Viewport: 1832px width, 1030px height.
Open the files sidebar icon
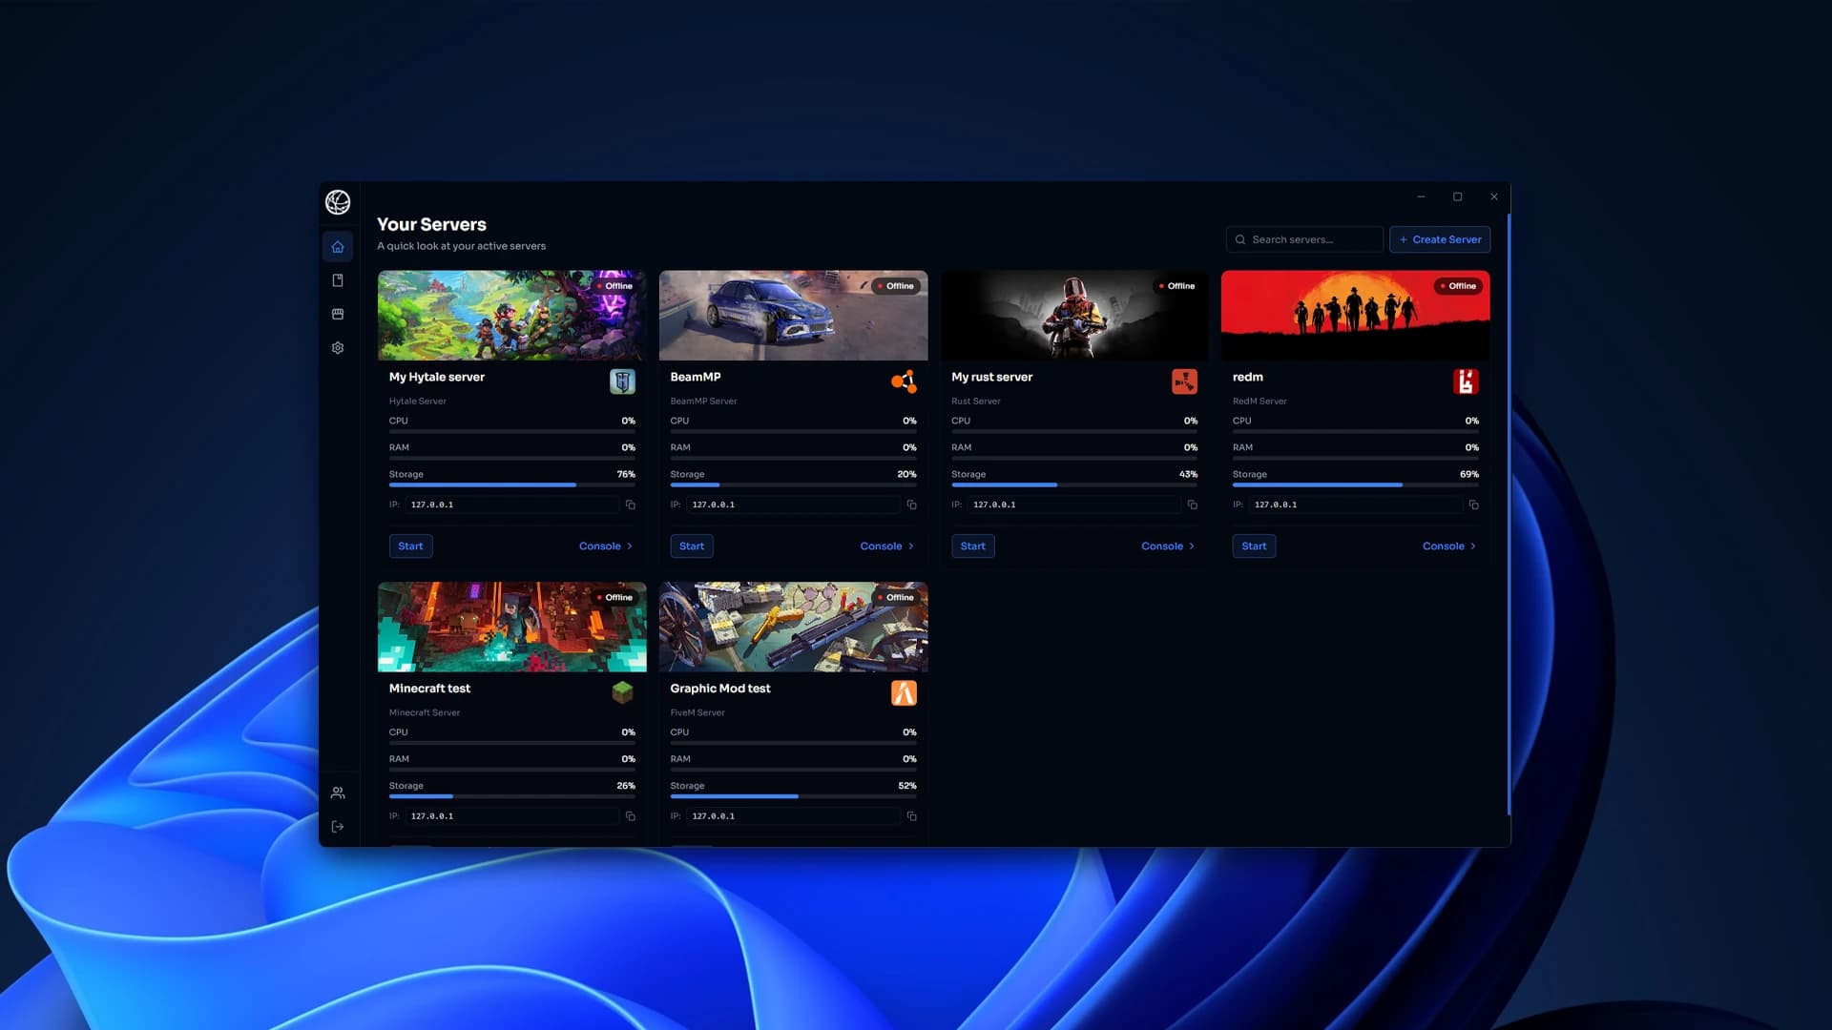point(338,280)
